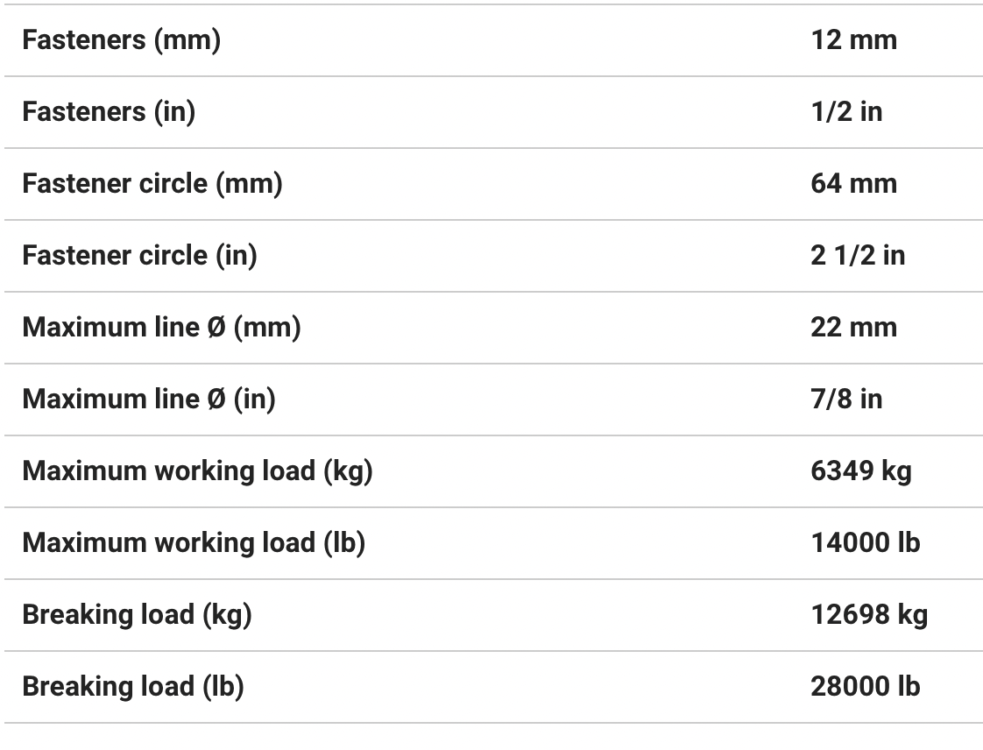Screen dimensions: 983x750
Task: Click the 'Maximum working load (lb)' label
Action: click(x=194, y=543)
